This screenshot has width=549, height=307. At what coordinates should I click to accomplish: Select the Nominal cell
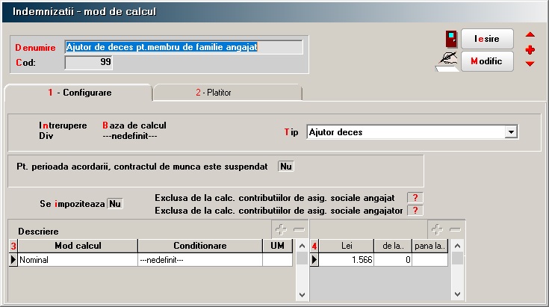[x=78, y=260]
